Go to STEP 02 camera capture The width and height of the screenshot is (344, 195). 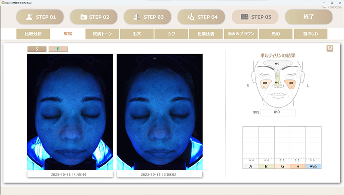[x=94, y=17]
